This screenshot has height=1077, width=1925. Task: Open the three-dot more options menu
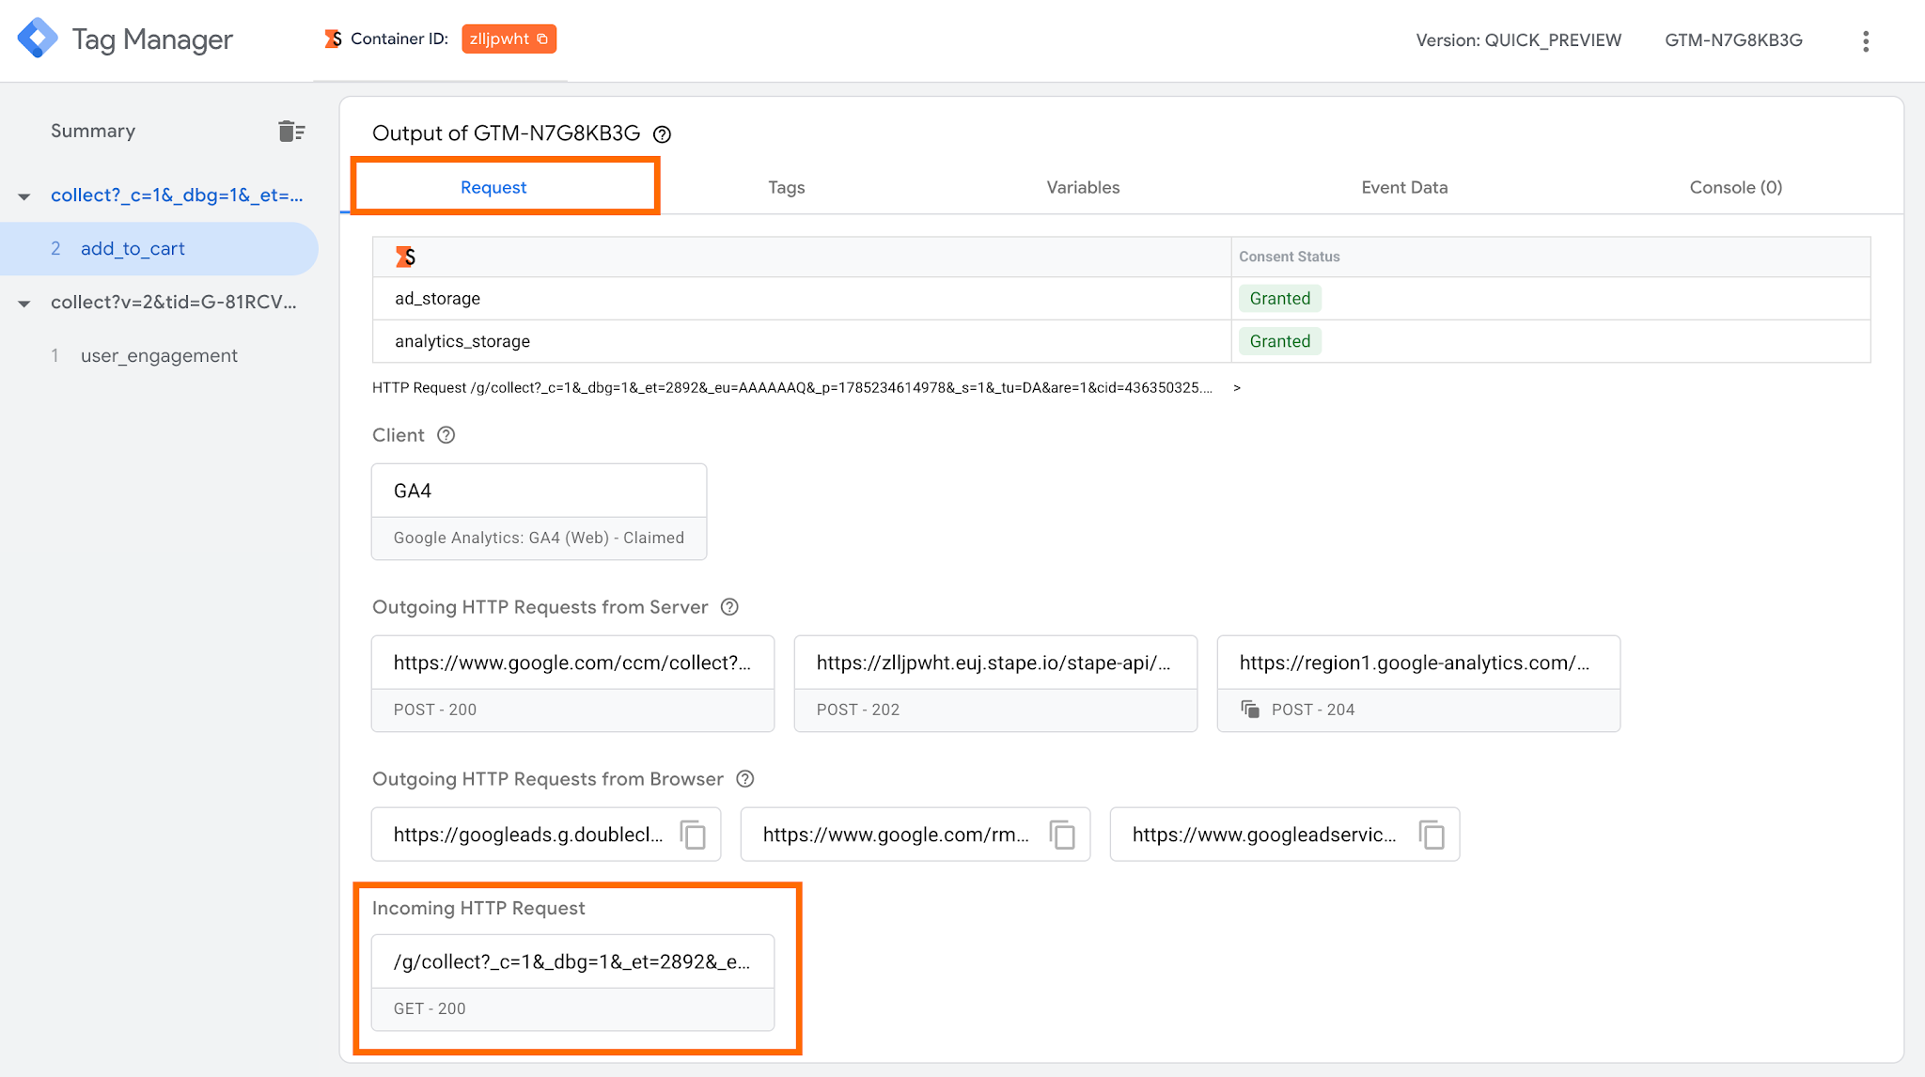(1866, 40)
